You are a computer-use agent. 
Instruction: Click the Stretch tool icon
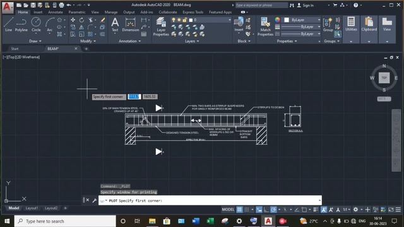73,34
